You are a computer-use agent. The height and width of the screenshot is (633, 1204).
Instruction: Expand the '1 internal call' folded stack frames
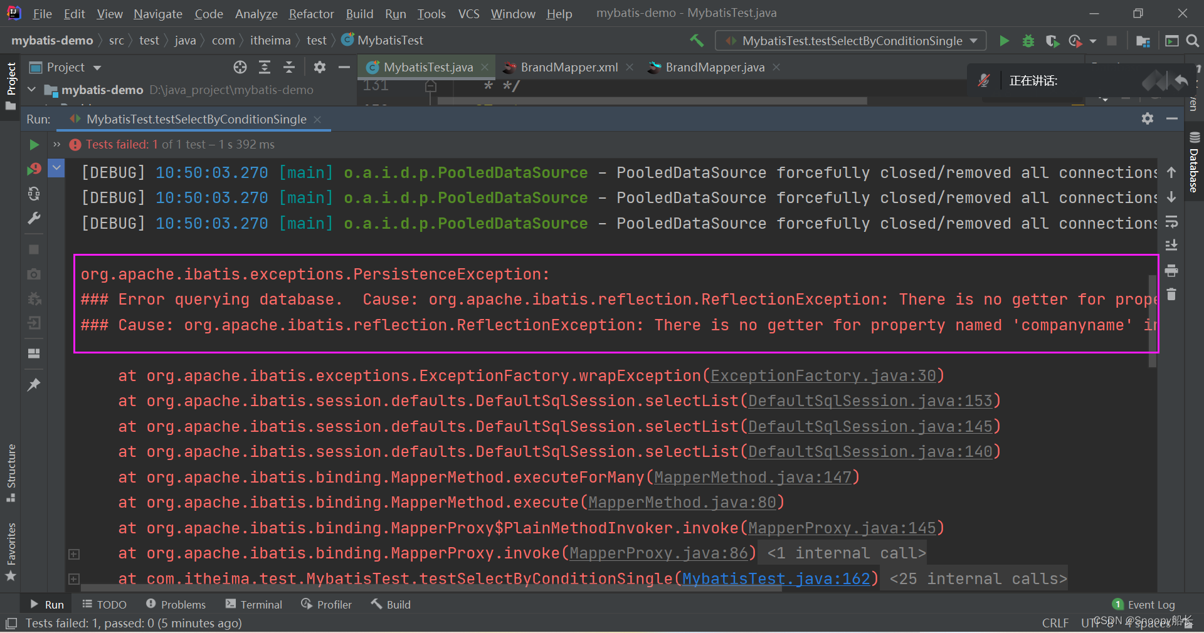coord(74,554)
